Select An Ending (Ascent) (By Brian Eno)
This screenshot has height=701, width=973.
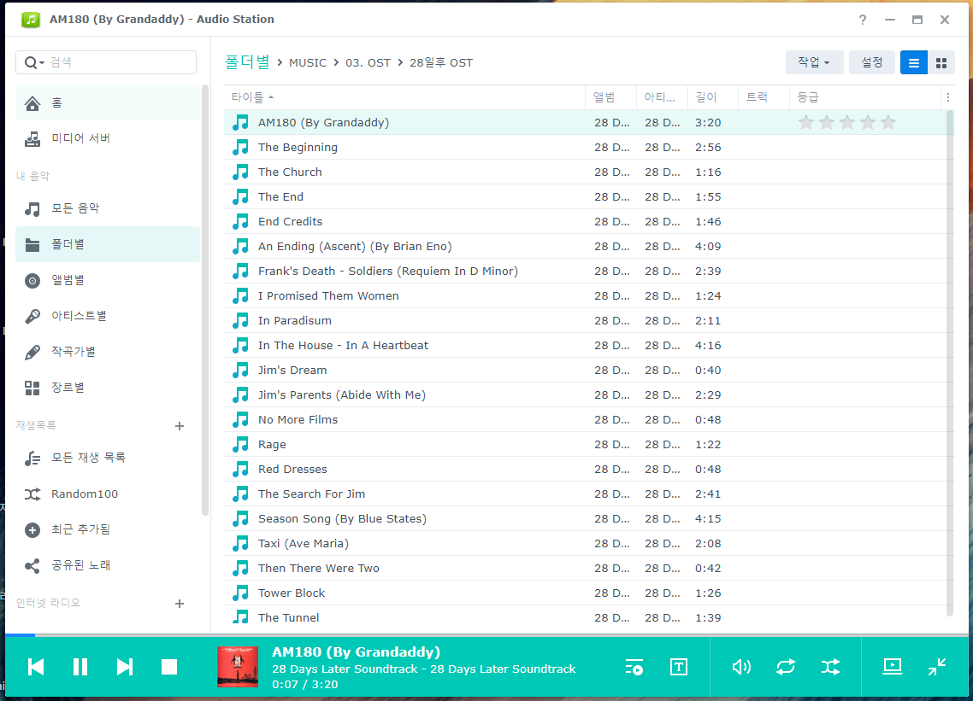[585, 247]
